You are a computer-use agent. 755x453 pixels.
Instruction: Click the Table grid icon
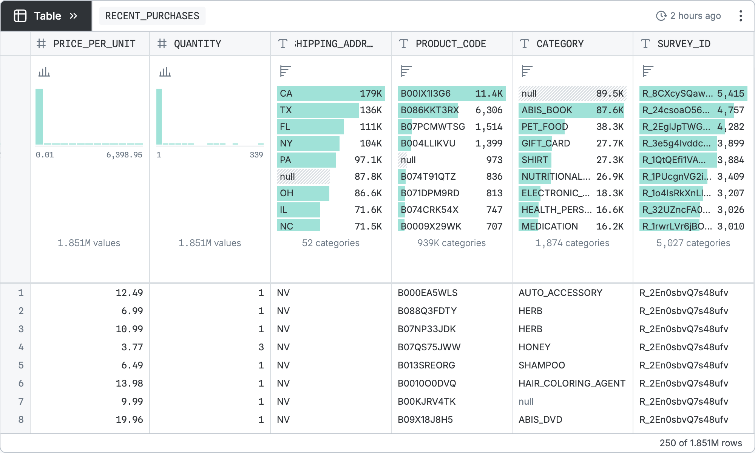coord(20,16)
